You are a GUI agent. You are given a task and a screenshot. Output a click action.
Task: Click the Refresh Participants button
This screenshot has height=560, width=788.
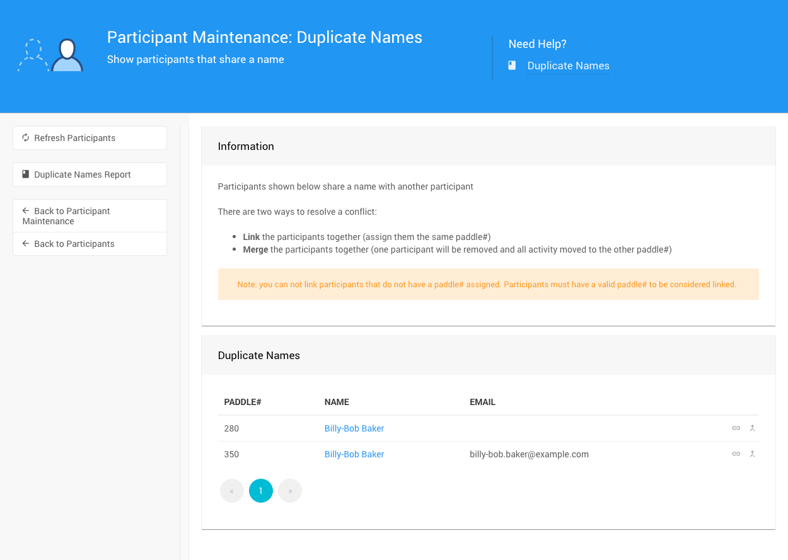(x=90, y=138)
